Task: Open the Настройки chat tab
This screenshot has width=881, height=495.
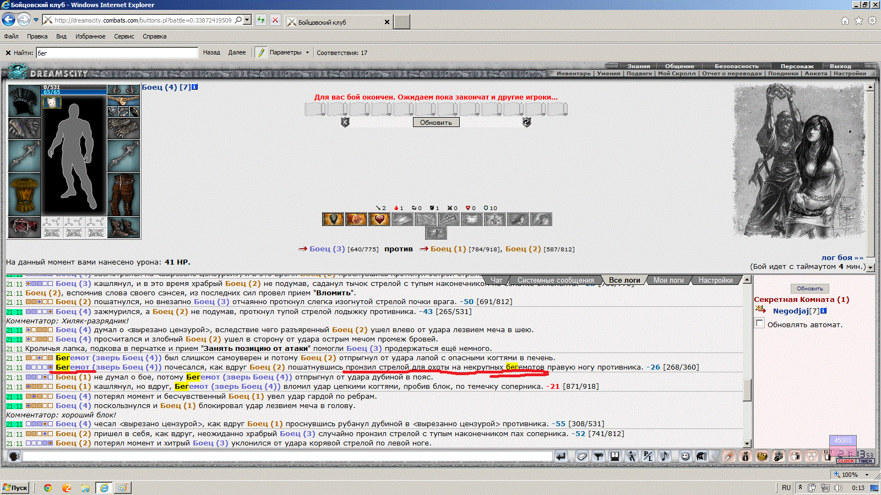Action: (x=715, y=280)
